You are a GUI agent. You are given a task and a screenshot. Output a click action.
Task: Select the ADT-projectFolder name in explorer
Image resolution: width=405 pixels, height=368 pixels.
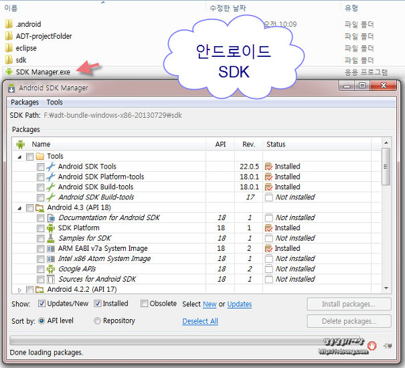[x=44, y=36]
